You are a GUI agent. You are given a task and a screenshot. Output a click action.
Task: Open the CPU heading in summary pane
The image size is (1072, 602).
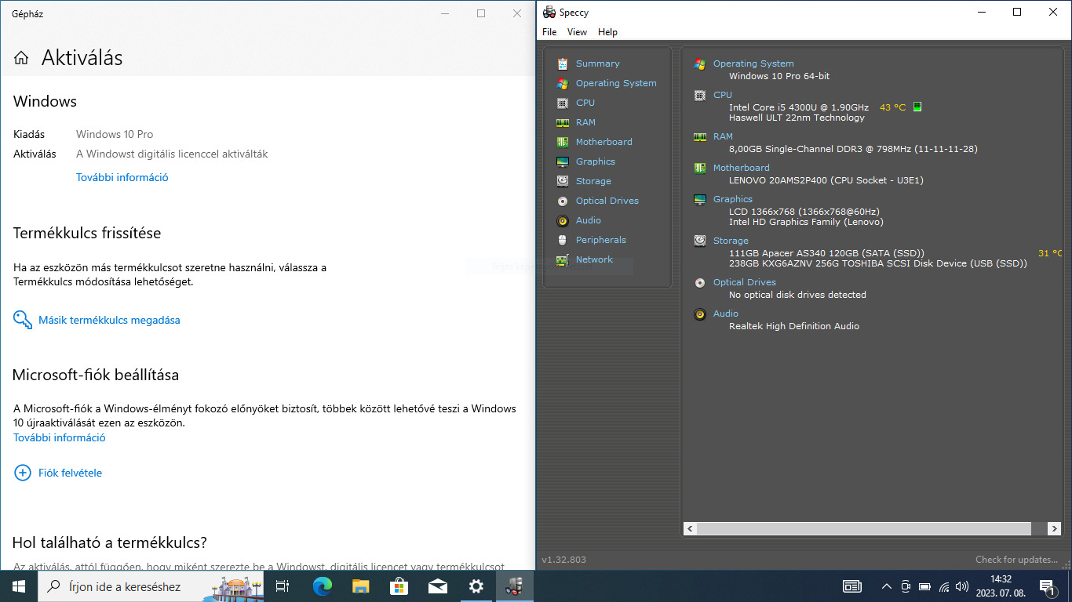pos(722,95)
